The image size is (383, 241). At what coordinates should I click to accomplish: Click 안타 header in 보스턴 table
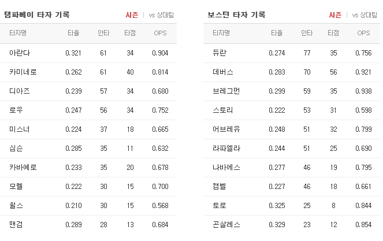point(307,33)
